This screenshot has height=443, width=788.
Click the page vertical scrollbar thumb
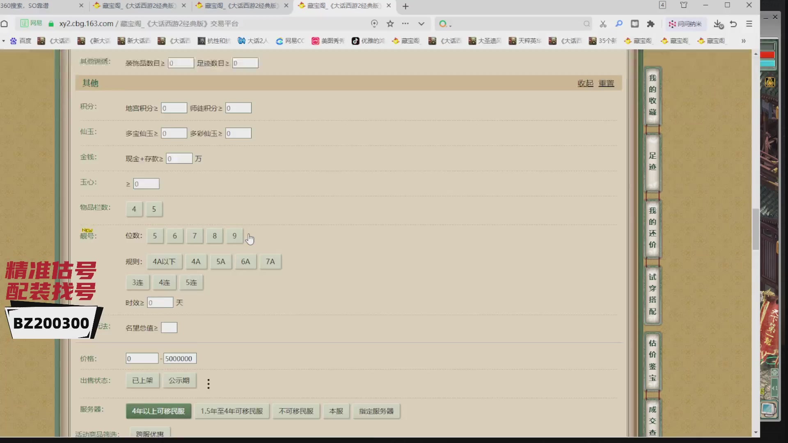[x=756, y=229]
